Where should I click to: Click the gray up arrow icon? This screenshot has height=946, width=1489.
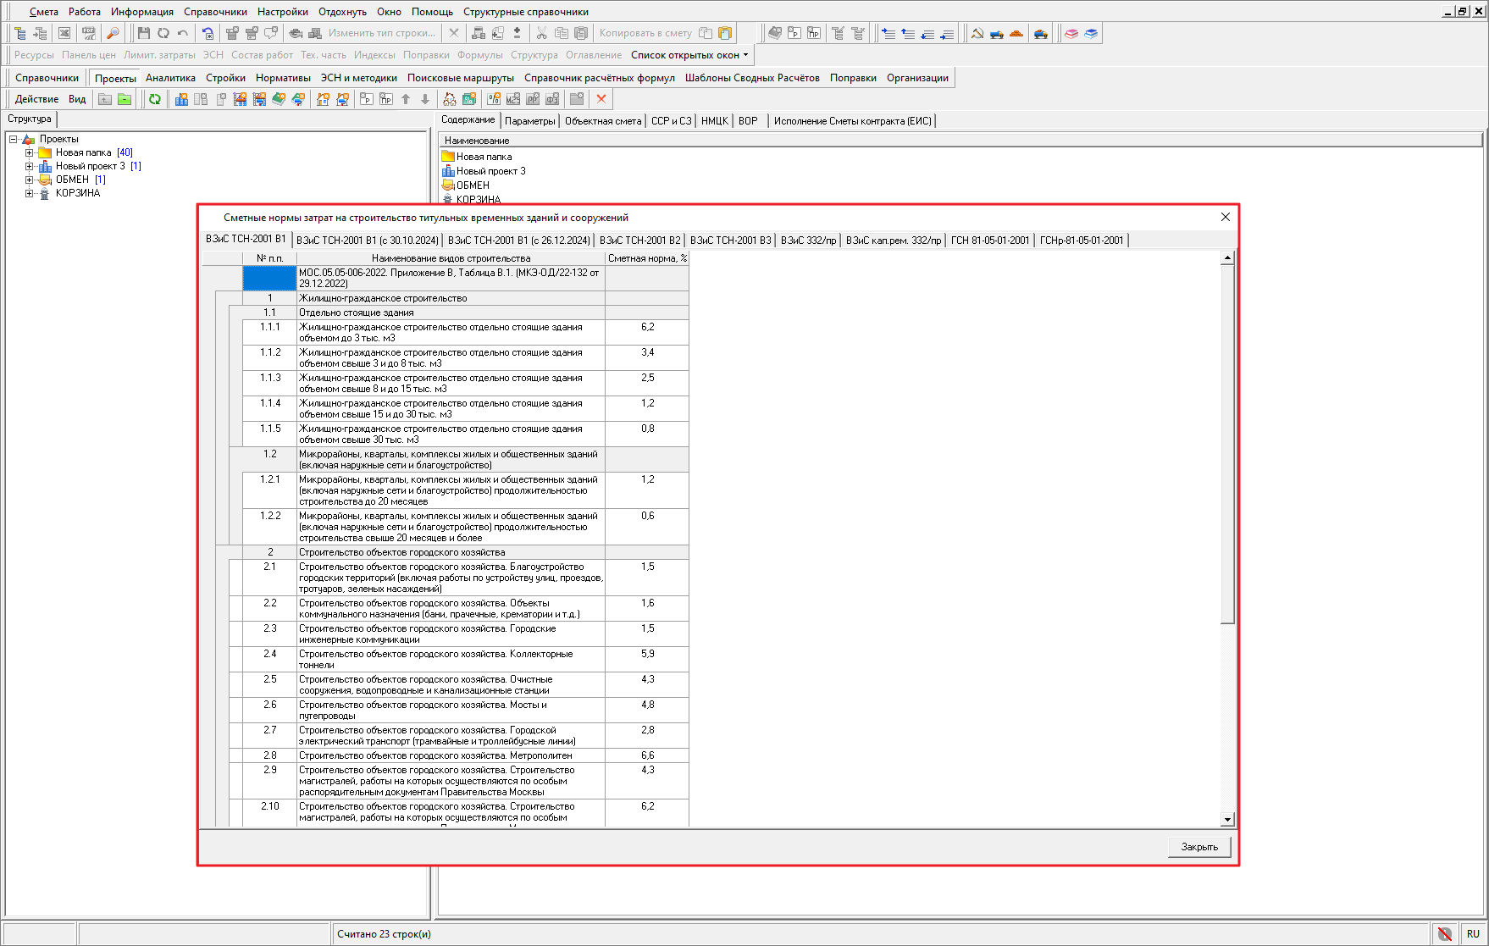[x=406, y=99]
